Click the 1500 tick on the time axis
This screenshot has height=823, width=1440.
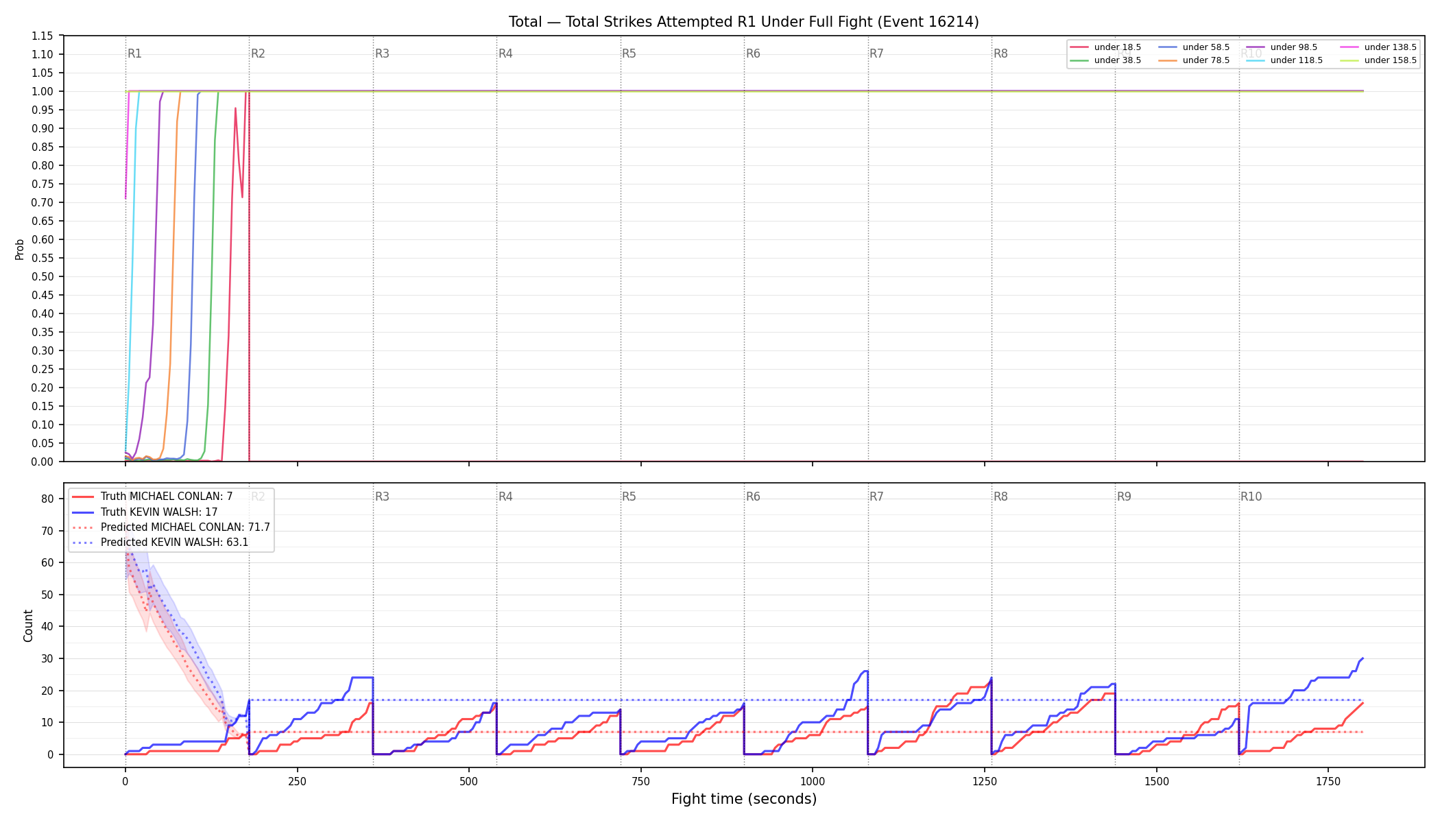click(x=1157, y=781)
